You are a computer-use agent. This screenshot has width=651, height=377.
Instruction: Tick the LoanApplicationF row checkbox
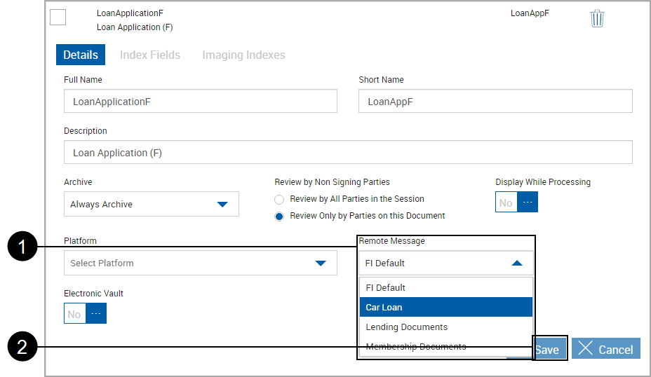pyautogui.click(x=58, y=18)
